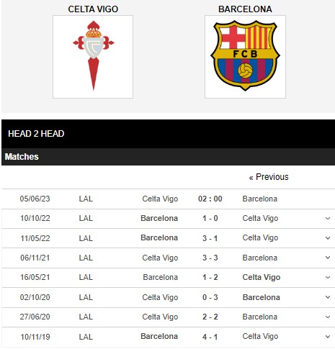
Task: Click the 4 - 1 score result
Action: pyautogui.click(x=210, y=337)
